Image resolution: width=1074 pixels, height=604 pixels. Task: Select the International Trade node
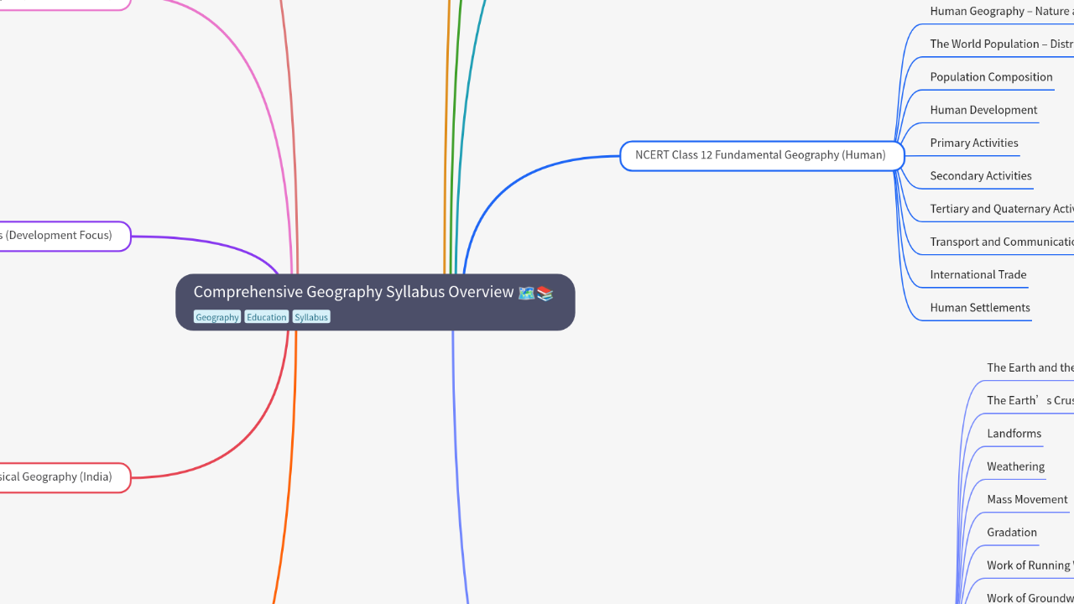978,274
